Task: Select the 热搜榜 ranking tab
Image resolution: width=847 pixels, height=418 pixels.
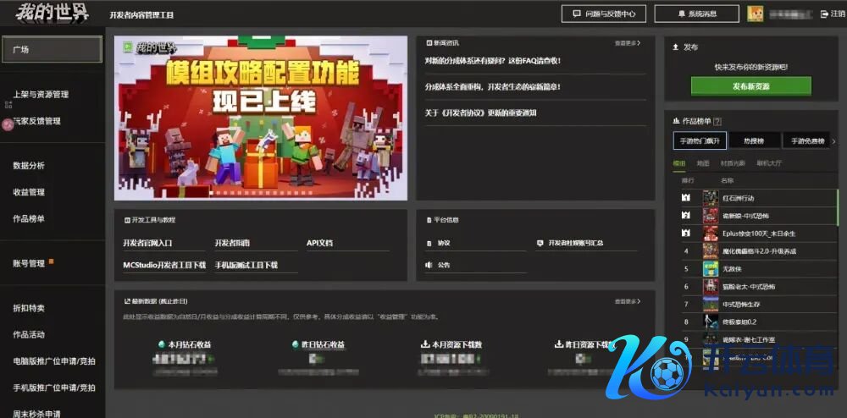Action: point(746,141)
